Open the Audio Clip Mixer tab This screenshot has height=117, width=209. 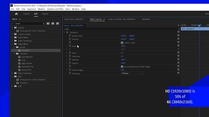(x=122, y=19)
